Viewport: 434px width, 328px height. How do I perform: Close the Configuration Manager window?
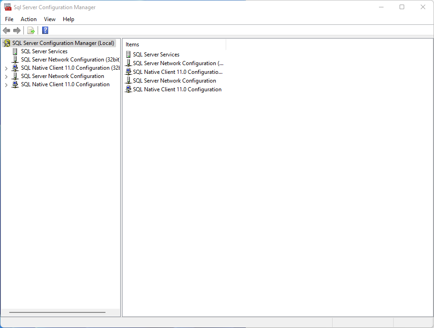pyautogui.click(x=423, y=7)
